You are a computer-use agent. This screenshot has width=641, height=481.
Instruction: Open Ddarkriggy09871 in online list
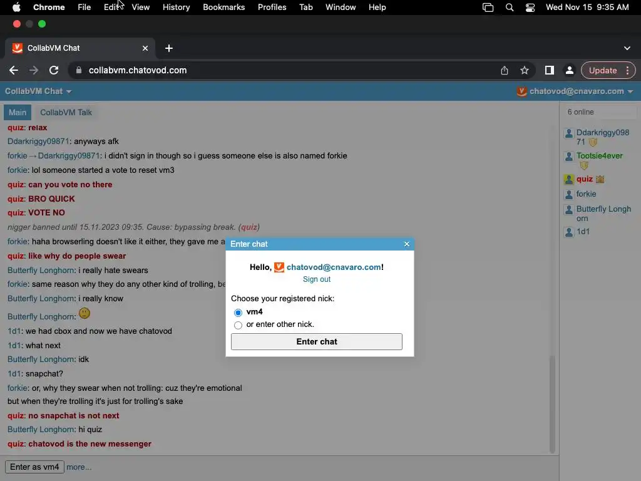click(603, 137)
